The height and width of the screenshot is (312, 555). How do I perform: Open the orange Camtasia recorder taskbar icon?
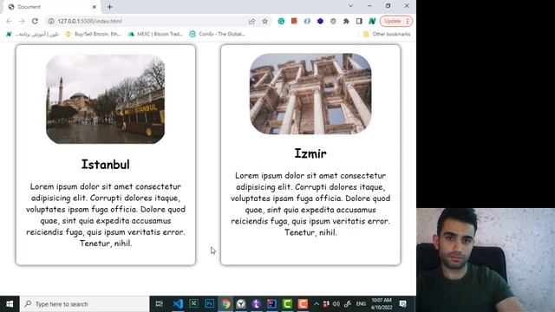click(303, 304)
